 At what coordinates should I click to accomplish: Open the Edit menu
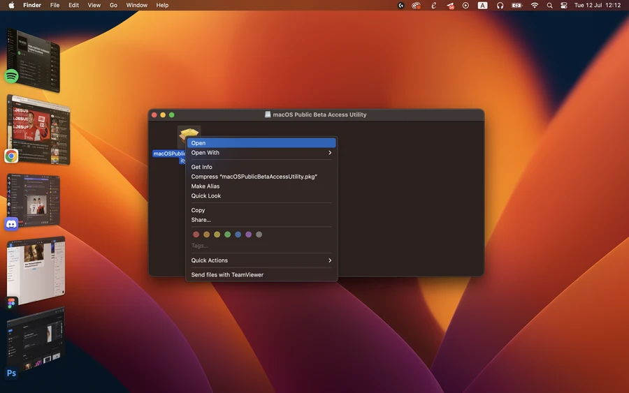[x=73, y=5]
